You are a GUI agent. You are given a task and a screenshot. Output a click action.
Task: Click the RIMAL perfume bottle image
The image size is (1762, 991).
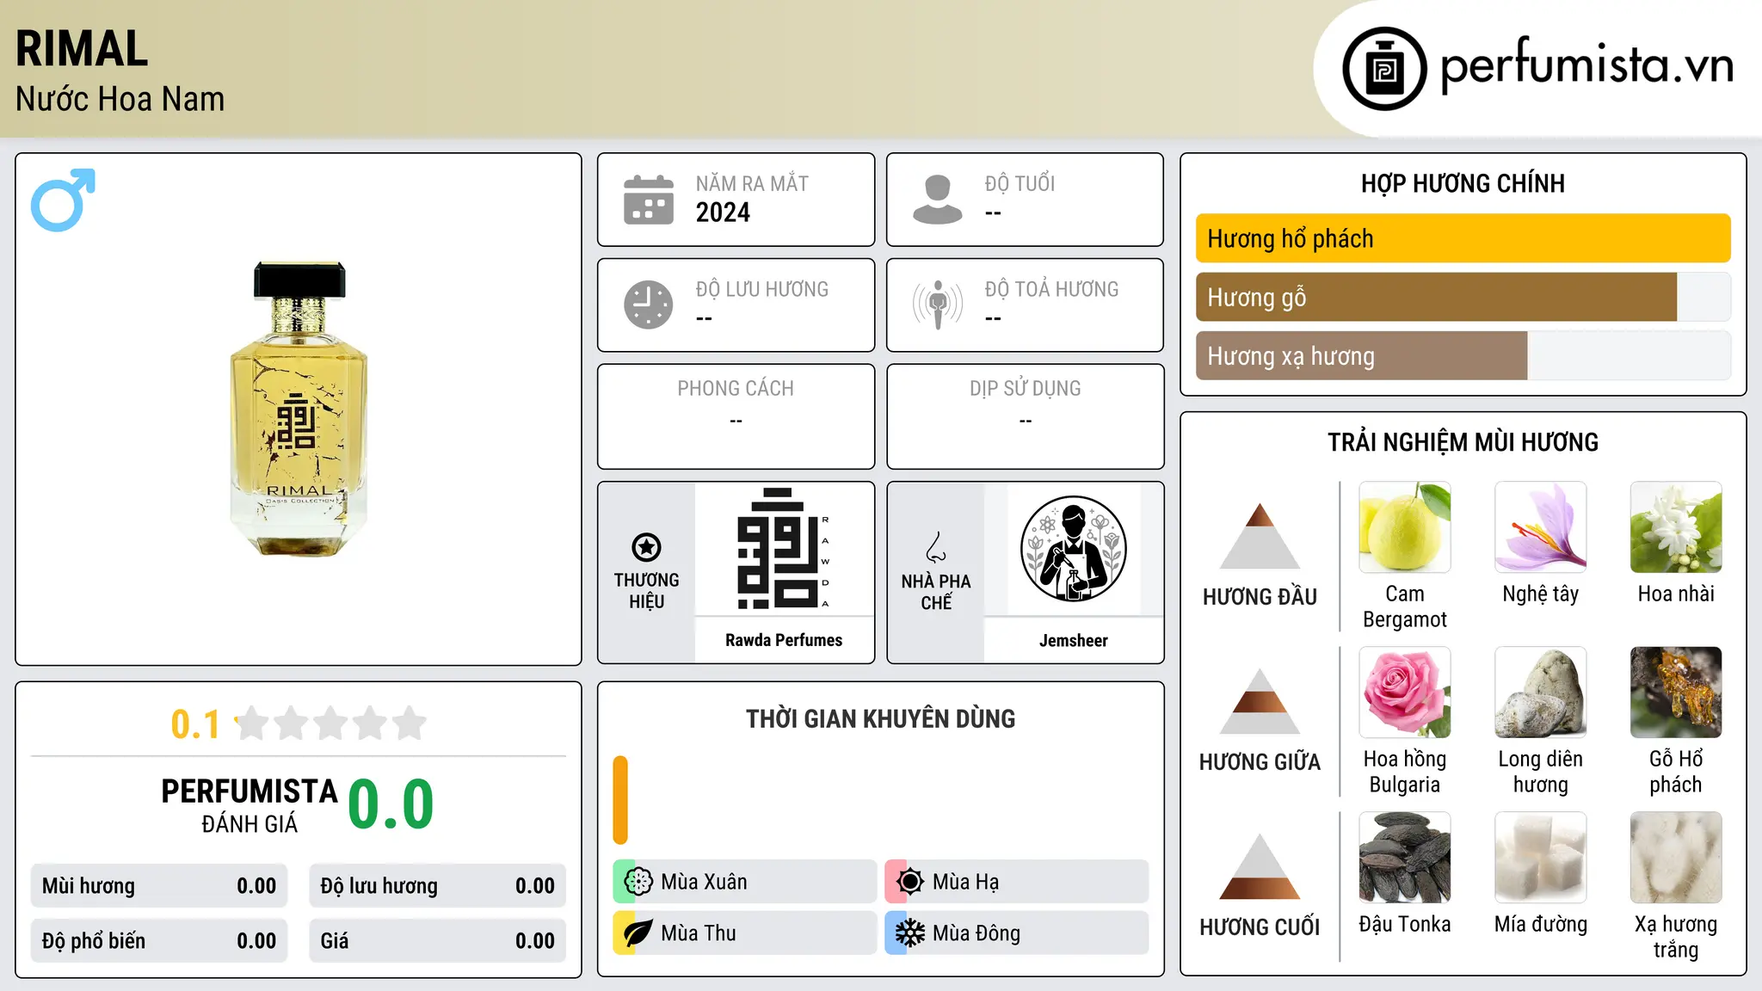pyautogui.click(x=299, y=408)
